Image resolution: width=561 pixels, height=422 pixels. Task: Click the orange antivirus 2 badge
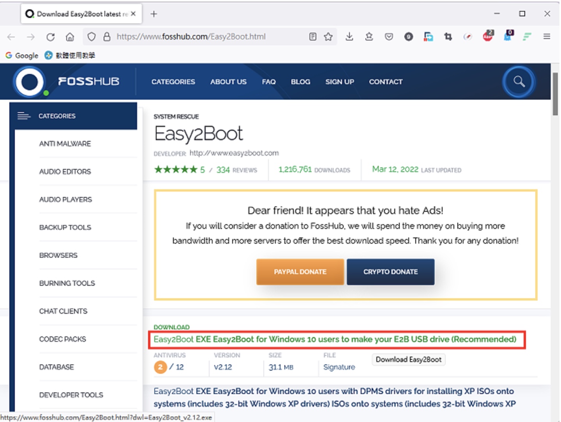[x=160, y=367]
